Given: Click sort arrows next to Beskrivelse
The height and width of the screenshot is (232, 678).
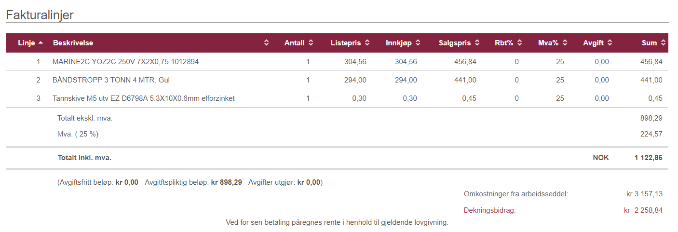Looking at the screenshot, I should (x=267, y=43).
